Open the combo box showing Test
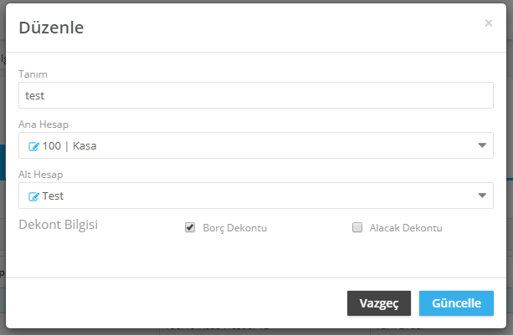This screenshot has height=335, width=513. pyautogui.click(x=256, y=195)
